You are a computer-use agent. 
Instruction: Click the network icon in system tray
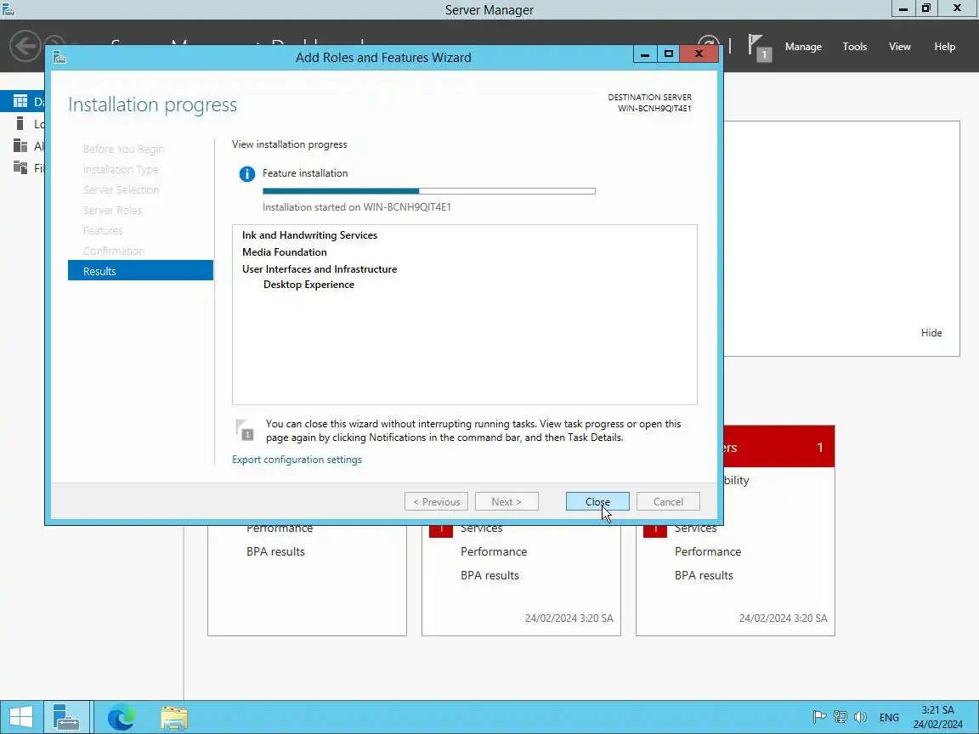click(x=840, y=717)
